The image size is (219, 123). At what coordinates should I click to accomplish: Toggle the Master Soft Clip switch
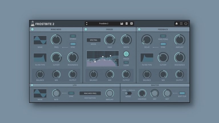click(x=182, y=93)
